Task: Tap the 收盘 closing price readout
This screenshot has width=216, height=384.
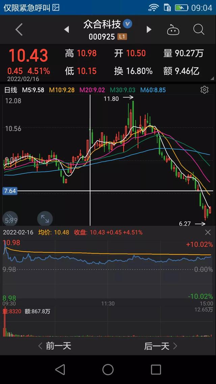Action: click(108, 232)
